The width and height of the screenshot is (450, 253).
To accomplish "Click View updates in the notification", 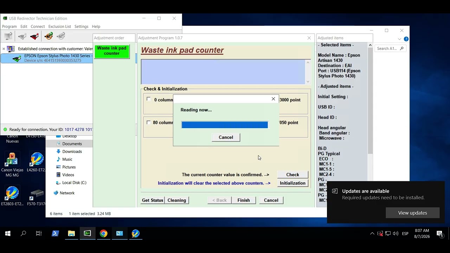I will 412,213.
